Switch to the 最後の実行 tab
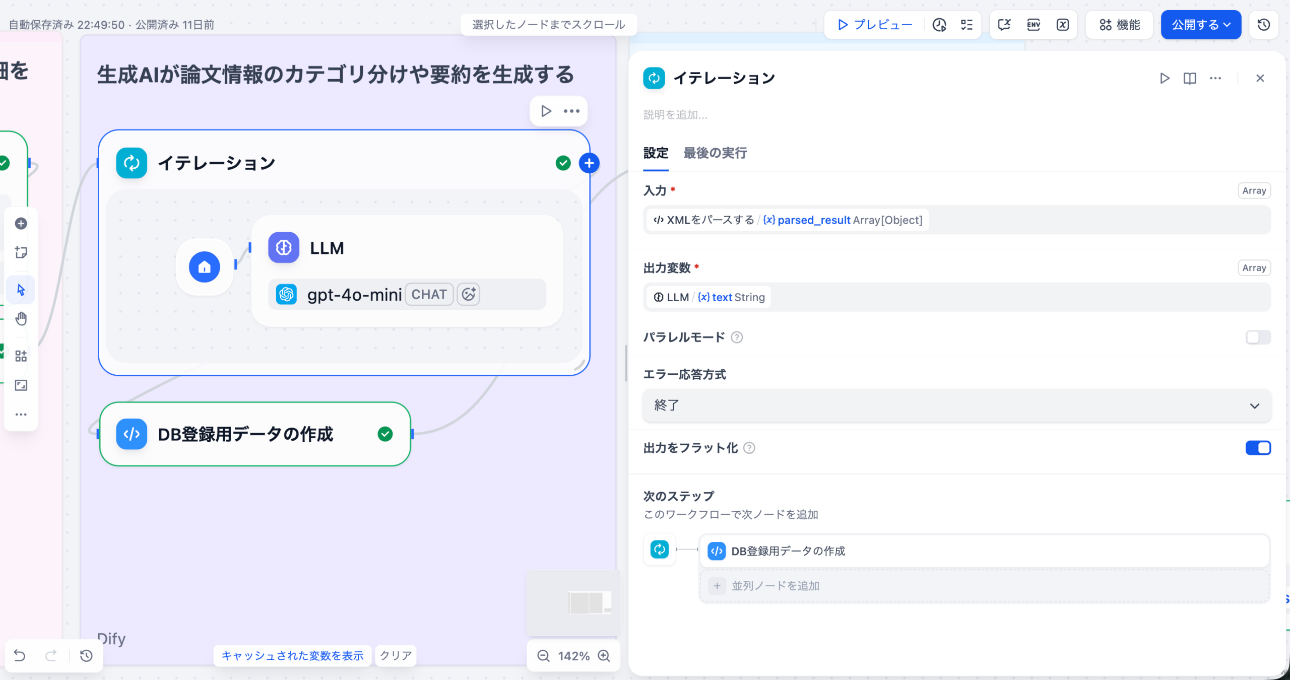1290x680 pixels. [x=715, y=153]
